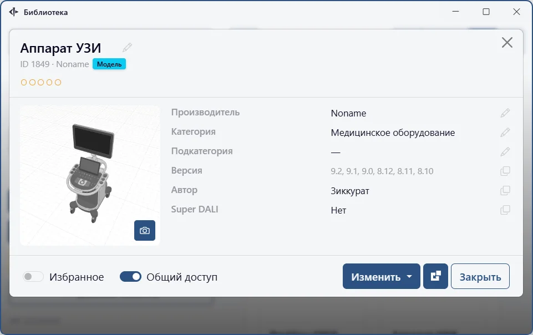Click the pencil icon next to Аппарат УЗИ title

tap(127, 48)
